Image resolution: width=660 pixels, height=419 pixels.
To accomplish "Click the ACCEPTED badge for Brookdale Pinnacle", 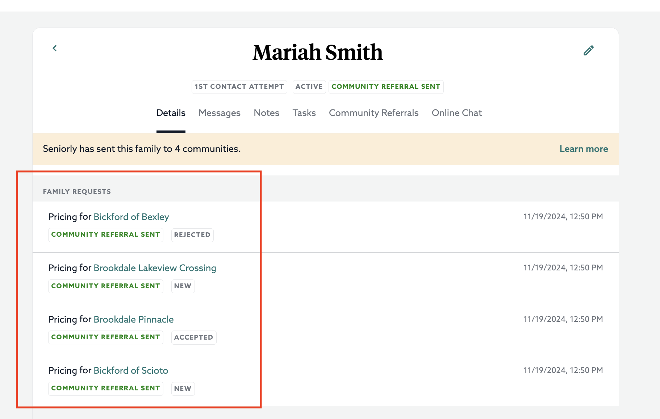I will (194, 337).
